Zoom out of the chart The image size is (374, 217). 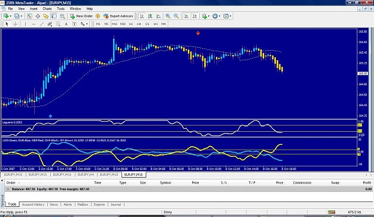(x=176, y=16)
